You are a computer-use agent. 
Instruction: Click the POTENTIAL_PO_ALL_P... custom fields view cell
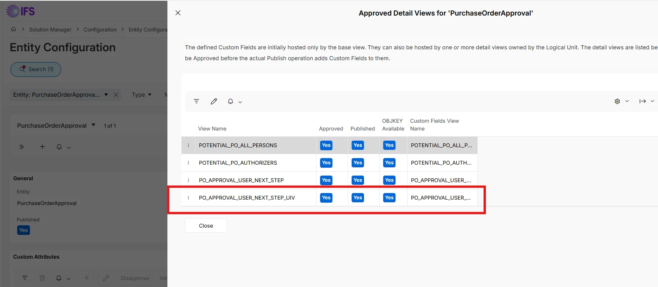(x=442, y=145)
